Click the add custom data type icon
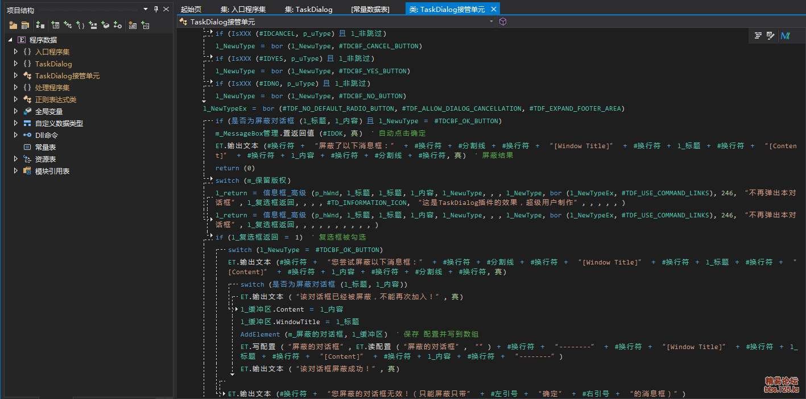Screen dimensions: 806x399 [x=93, y=25]
